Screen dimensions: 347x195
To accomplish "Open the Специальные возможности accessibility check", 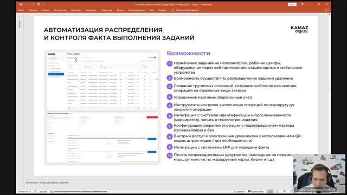I will [78, 191].
